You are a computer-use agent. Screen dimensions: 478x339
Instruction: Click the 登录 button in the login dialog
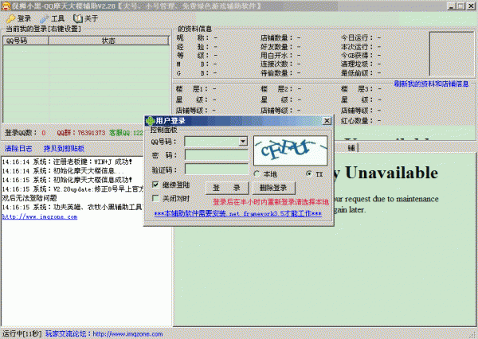pyautogui.click(x=227, y=188)
